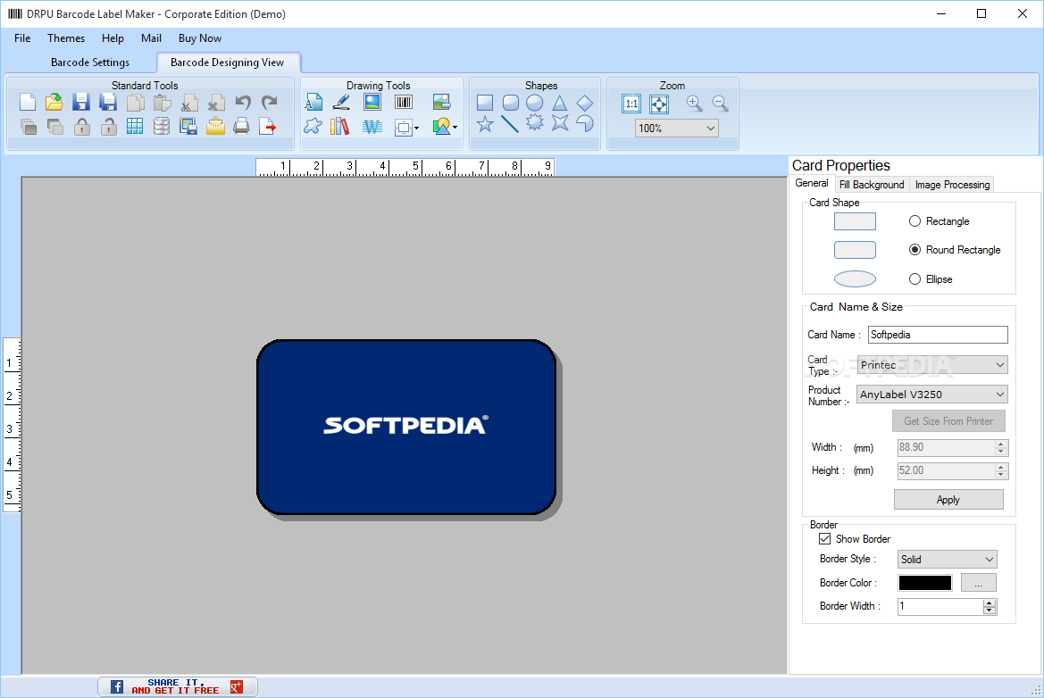Click the single floppy Save icon
The width and height of the screenshot is (1044, 698).
[81, 103]
